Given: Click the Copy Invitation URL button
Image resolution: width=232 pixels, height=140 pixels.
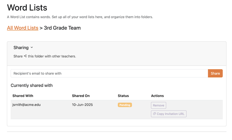Looking at the screenshot, I should tap(169, 114).
